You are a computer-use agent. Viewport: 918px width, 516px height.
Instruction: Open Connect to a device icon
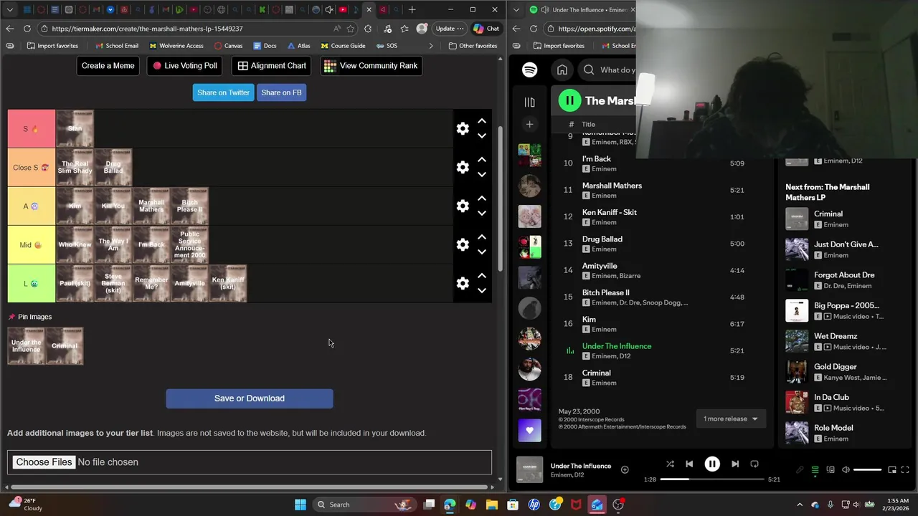pos(831,470)
